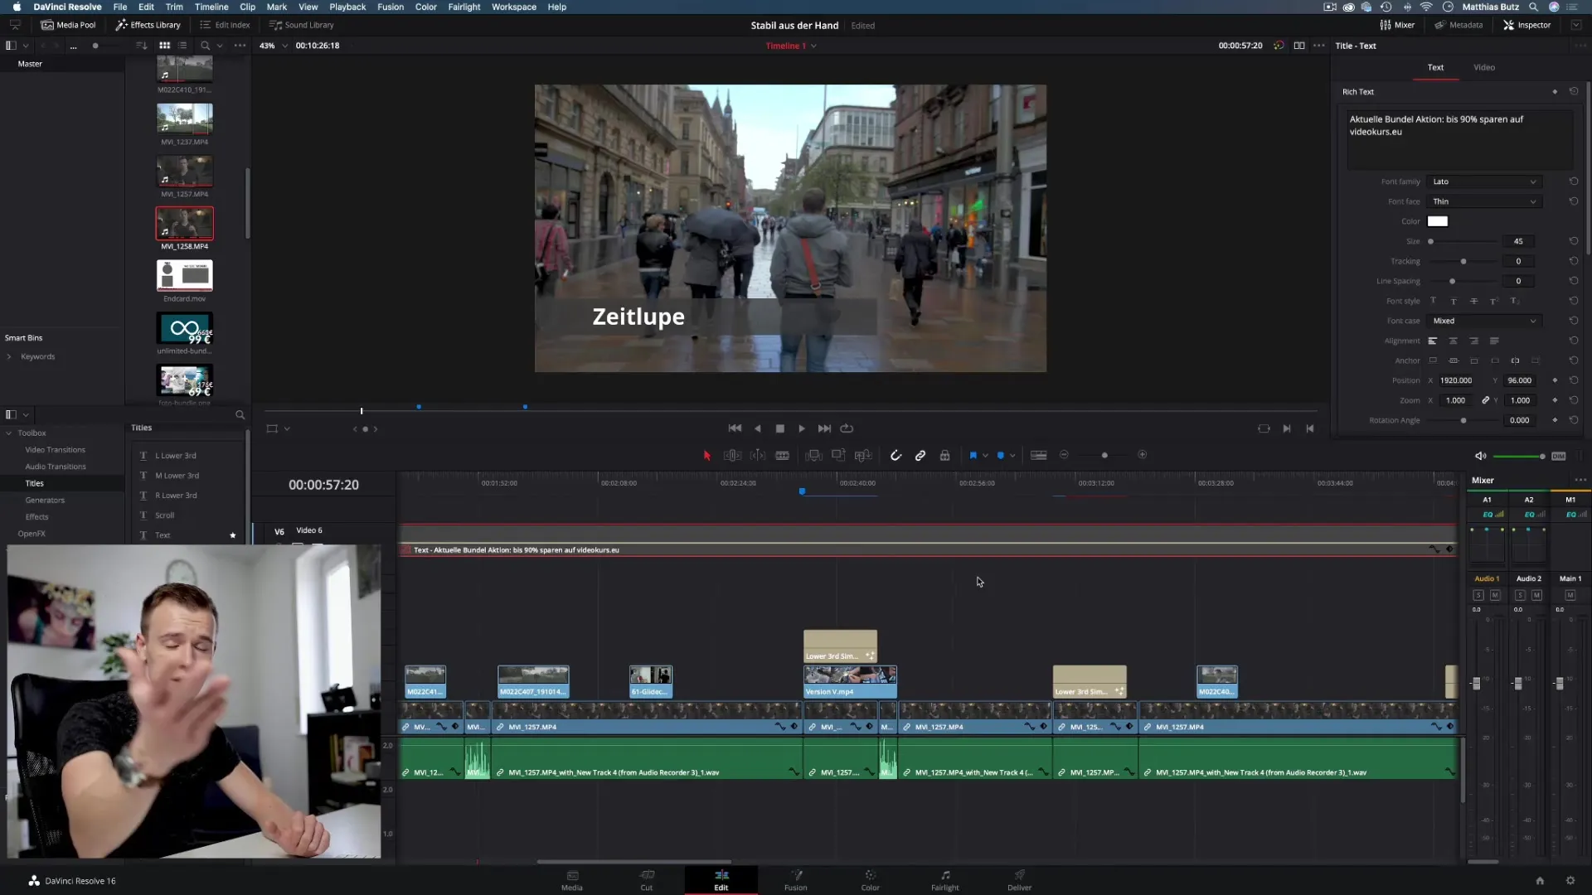Viewport: 1592px width, 895px height.
Task: Click Play Reverse button
Action: (x=757, y=428)
